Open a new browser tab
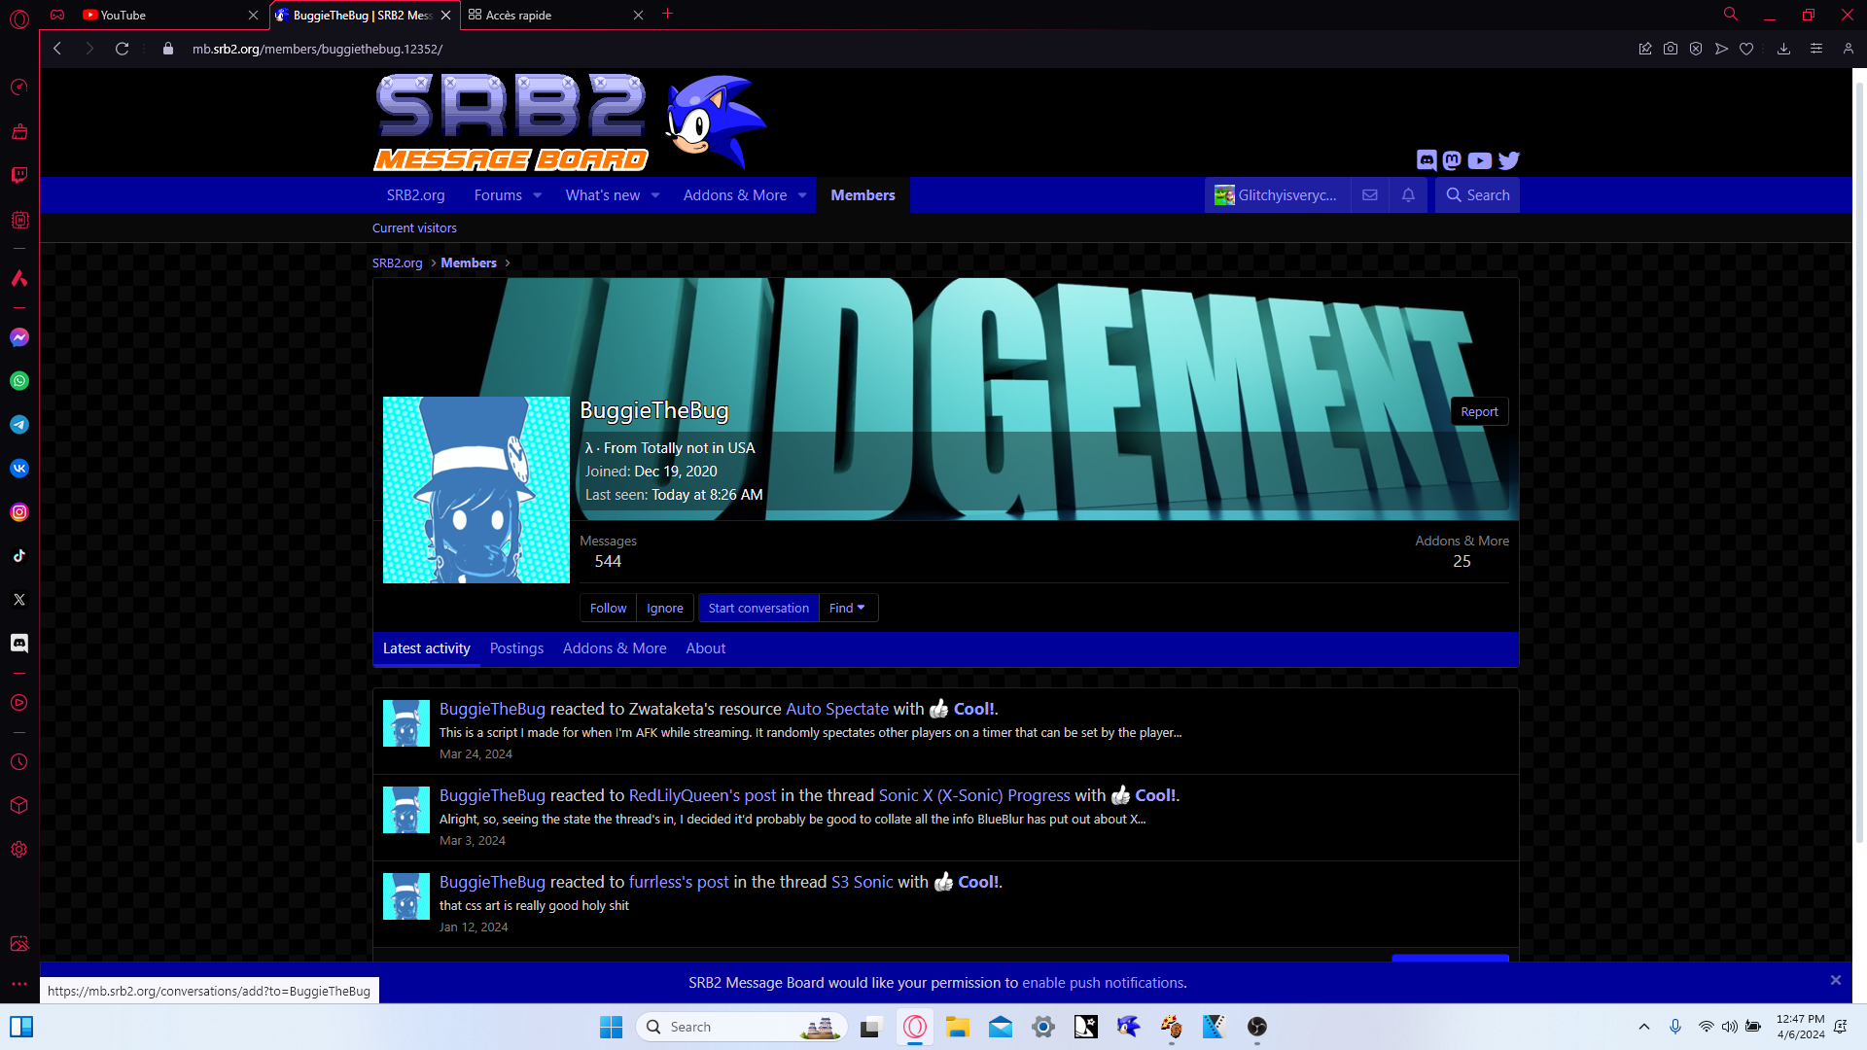The image size is (1867, 1050). pos(668,15)
